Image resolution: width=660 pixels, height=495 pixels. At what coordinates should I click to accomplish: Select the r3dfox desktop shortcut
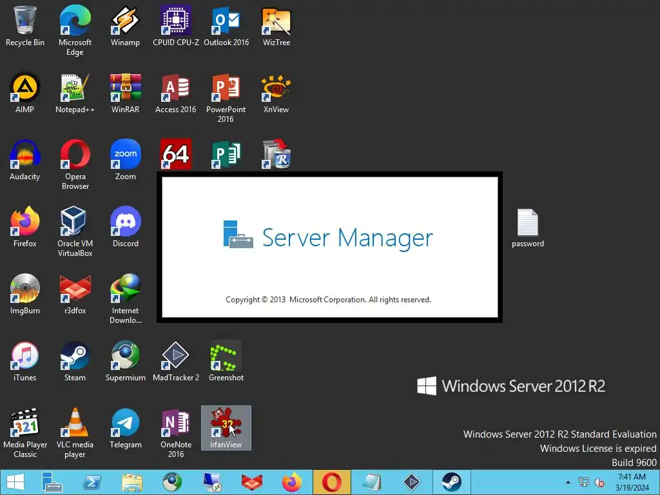point(75,294)
